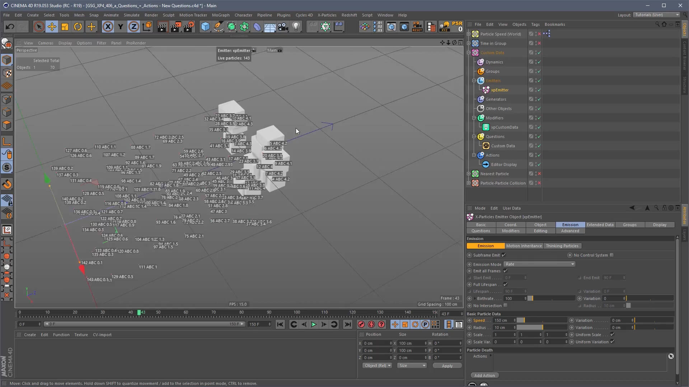
Task: Click the Birthrate slider bar
Action: tap(551, 298)
